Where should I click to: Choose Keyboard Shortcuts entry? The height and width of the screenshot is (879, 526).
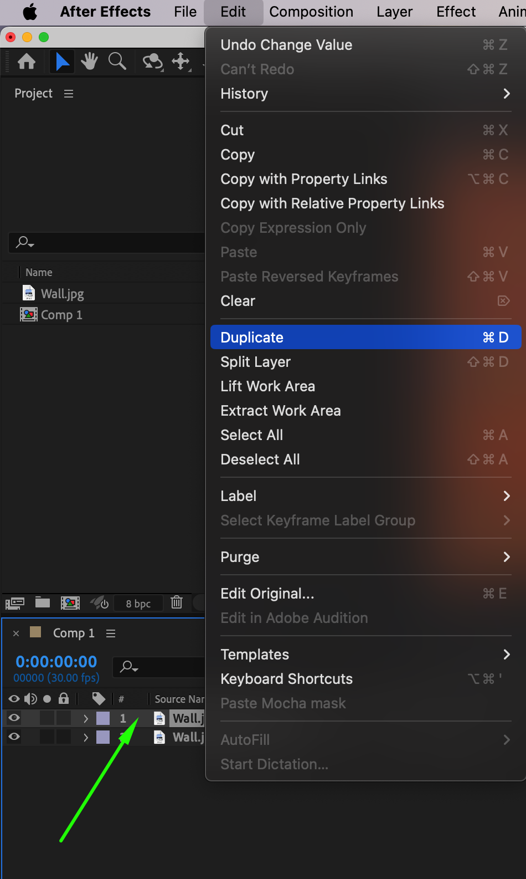point(365,679)
